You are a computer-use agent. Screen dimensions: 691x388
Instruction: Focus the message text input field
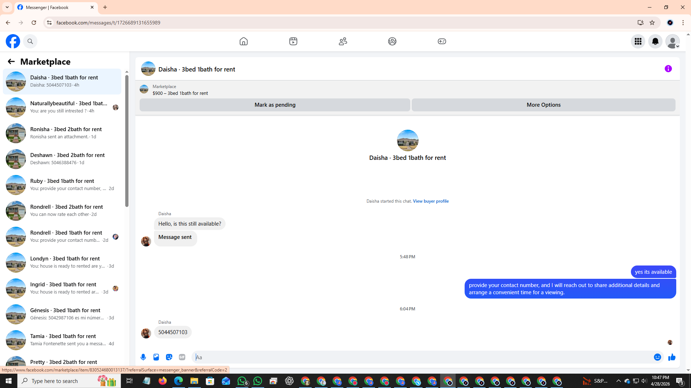(421, 357)
